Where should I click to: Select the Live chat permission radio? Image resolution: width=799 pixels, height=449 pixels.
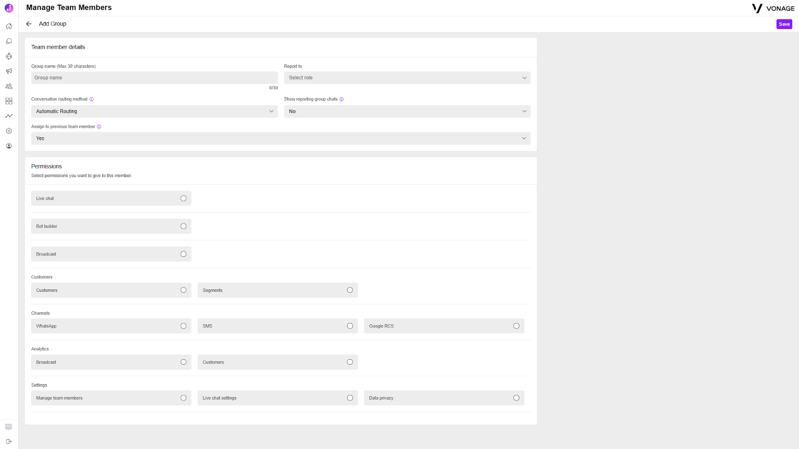(x=183, y=199)
